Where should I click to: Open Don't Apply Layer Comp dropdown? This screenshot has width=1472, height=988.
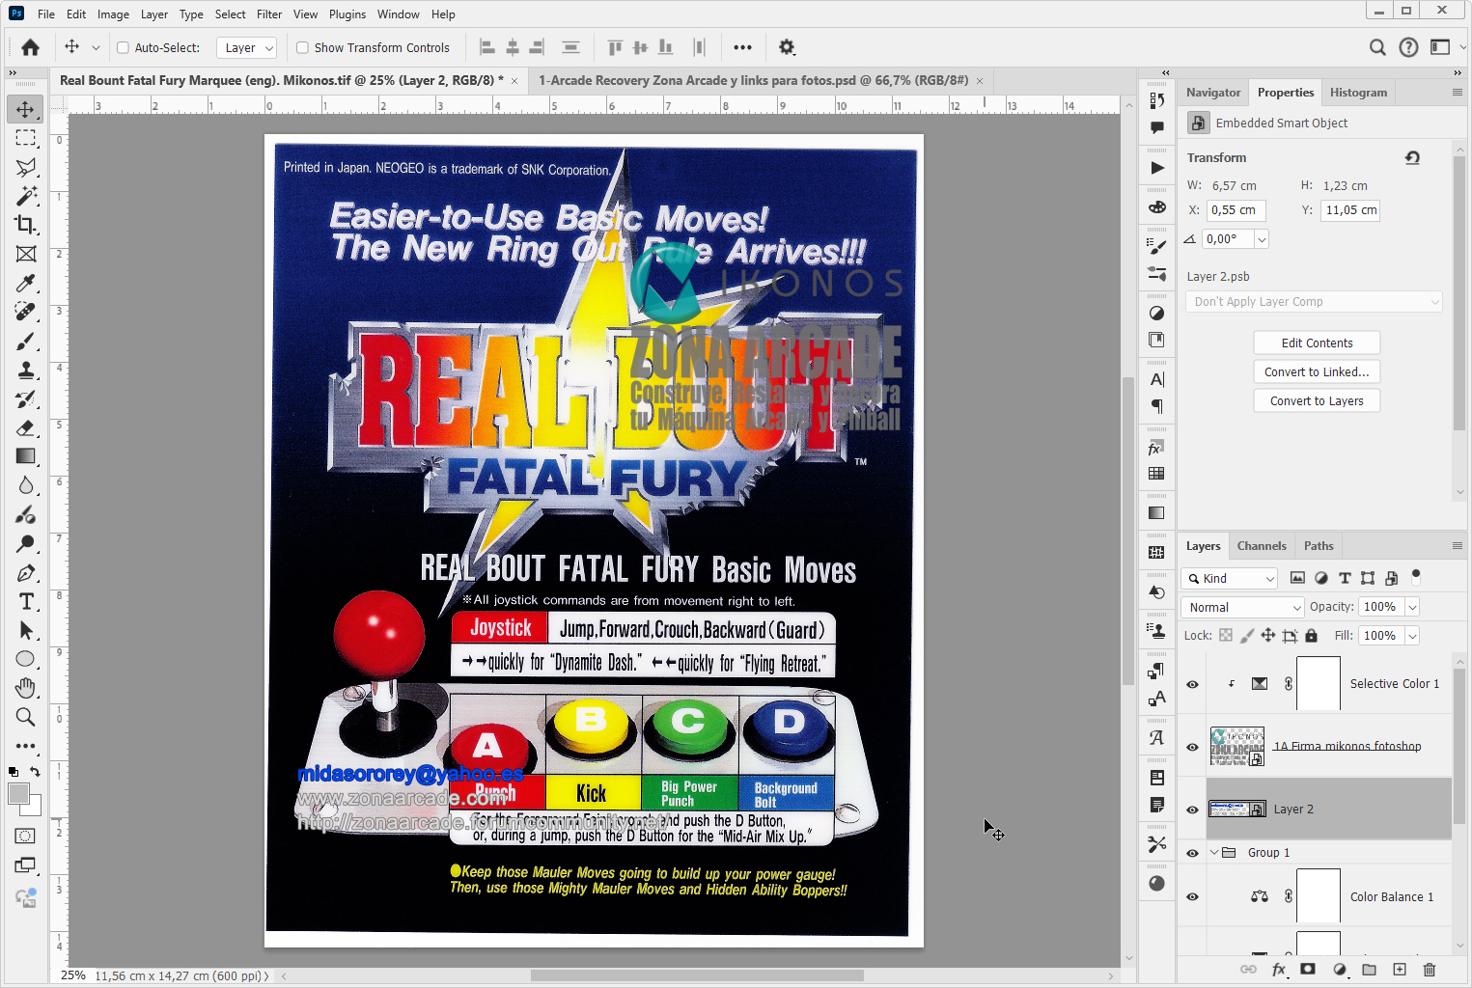pos(1315,302)
